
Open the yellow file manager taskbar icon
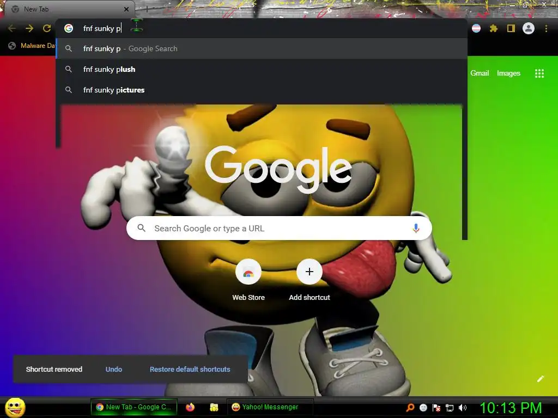[214, 407]
